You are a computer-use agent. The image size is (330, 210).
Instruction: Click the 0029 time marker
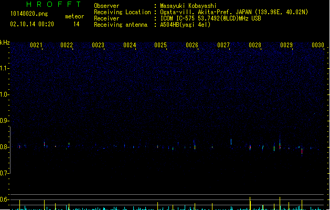[x=286, y=45]
